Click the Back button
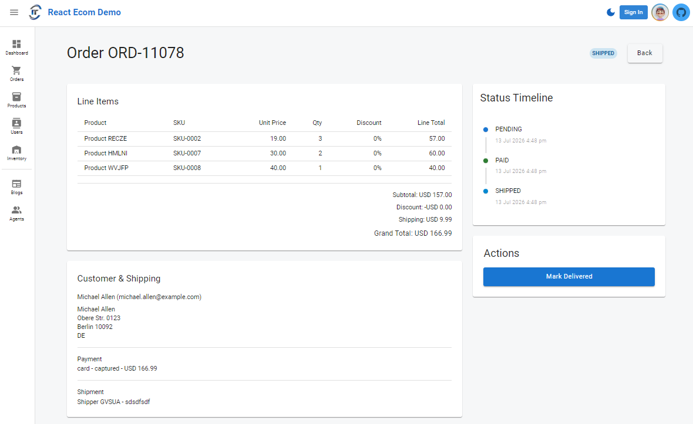This screenshot has width=693, height=424. [x=645, y=53]
